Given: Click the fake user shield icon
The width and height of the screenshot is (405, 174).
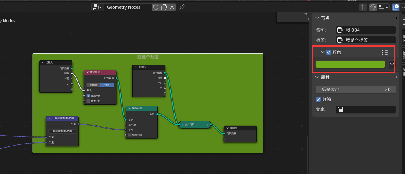Looking at the screenshot, I should (x=156, y=7).
